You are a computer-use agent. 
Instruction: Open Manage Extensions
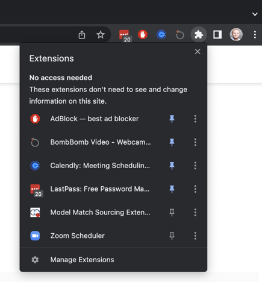pos(113,260)
